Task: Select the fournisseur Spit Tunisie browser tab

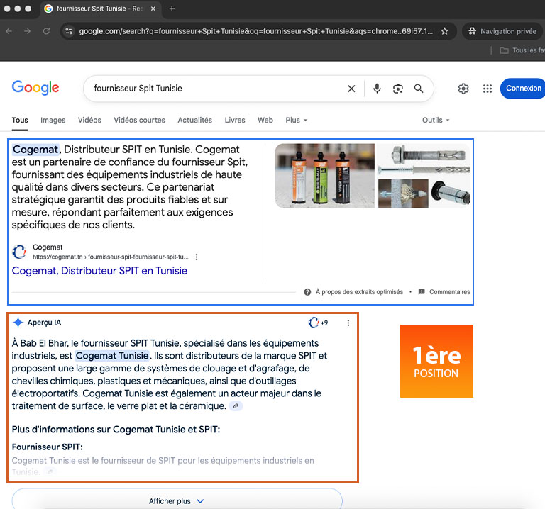Action: tap(101, 9)
